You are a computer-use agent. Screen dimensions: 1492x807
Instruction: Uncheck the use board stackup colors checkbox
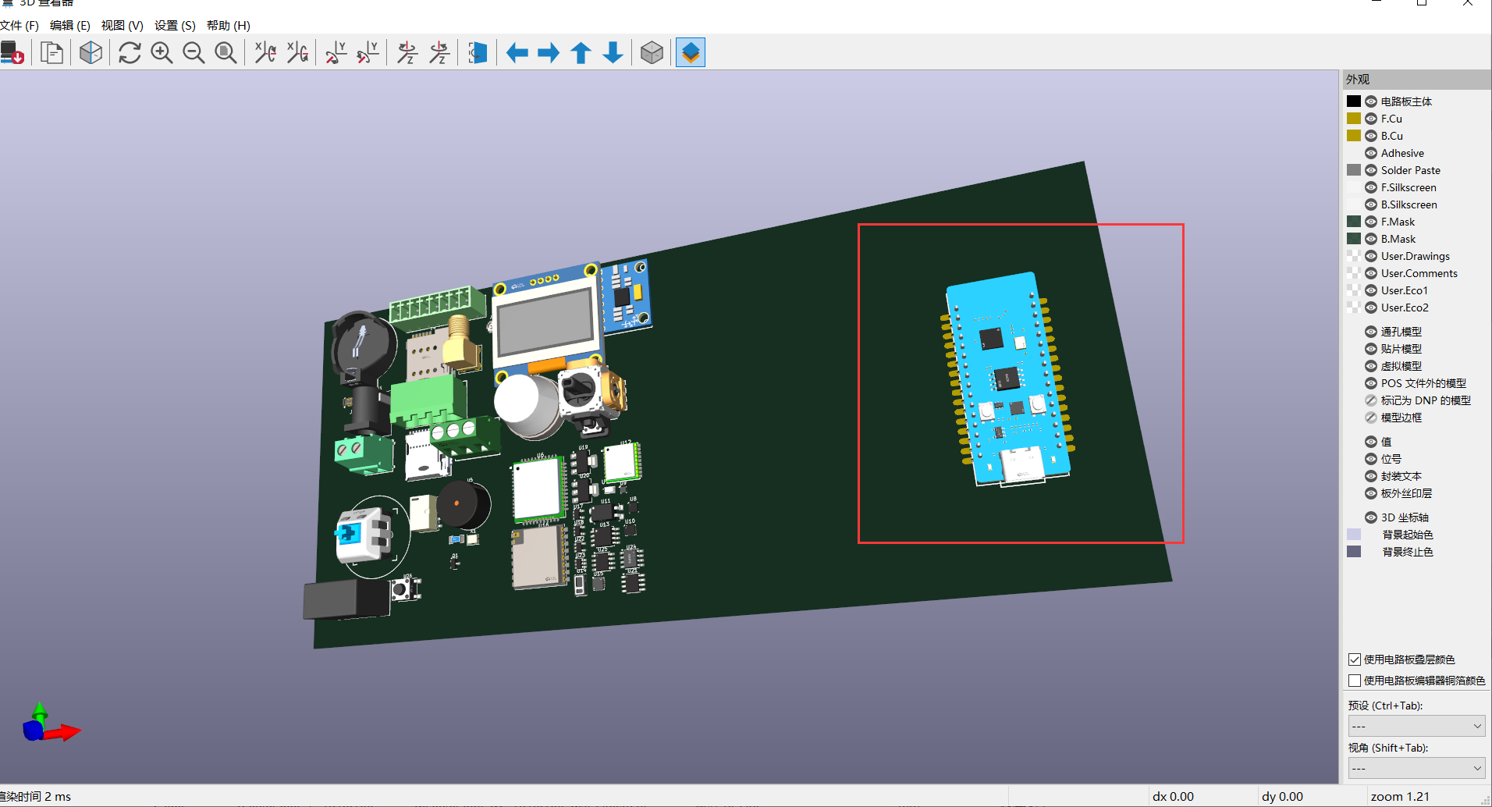tap(1355, 659)
